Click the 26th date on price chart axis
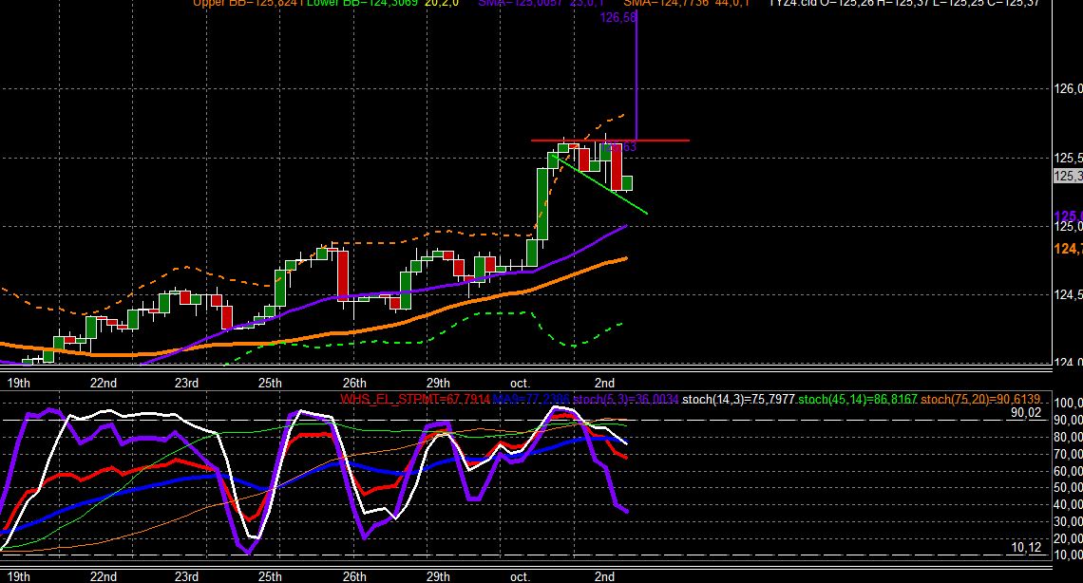The width and height of the screenshot is (1083, 583). tap(354, 383)
